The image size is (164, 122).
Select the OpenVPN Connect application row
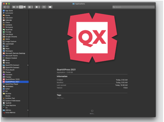click(x=15, y=68)
